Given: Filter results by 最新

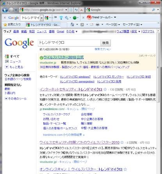Looking at the screenshot, I should [x=7, y=89].
